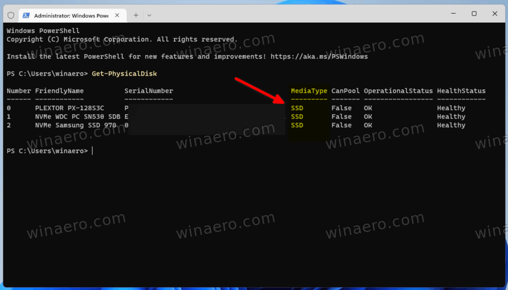Expand the new tab profile dropdown
The image size is (508, 290).
coord(149,15)
